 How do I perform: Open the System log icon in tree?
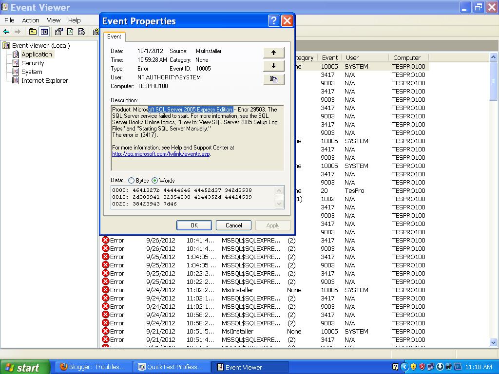pyautogui.click(x=16, y=72)
